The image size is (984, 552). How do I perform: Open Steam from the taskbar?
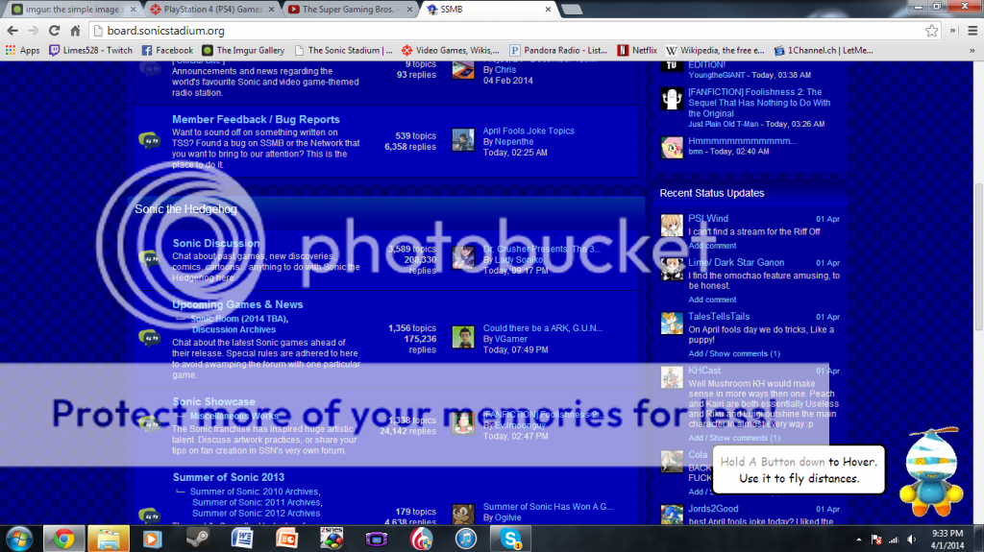tap(197, 539)
